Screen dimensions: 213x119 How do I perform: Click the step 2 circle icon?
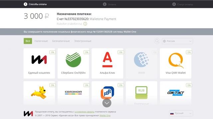pyautogui.click(x=105, y=4)
